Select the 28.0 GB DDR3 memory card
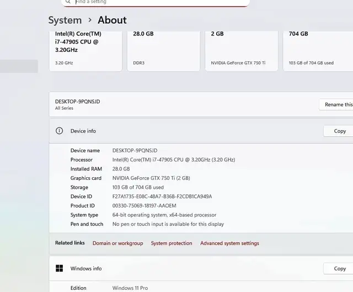 163,51
